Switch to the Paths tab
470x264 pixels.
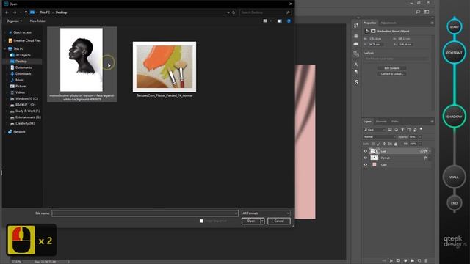(x=395, y=122)
